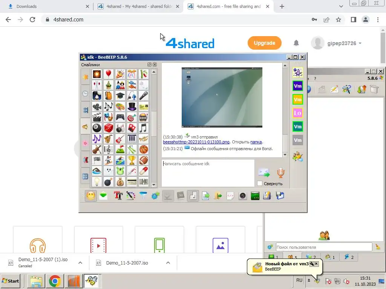
Task: Select the teal Vm user avatar
Action: click(x=298, y=126)
